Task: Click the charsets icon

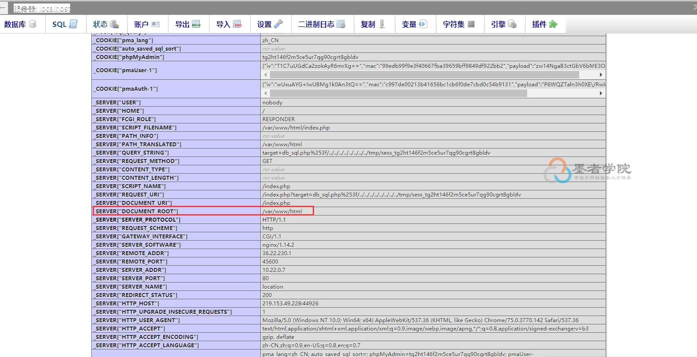Action: pyautogui.click(x=471, y=24)
